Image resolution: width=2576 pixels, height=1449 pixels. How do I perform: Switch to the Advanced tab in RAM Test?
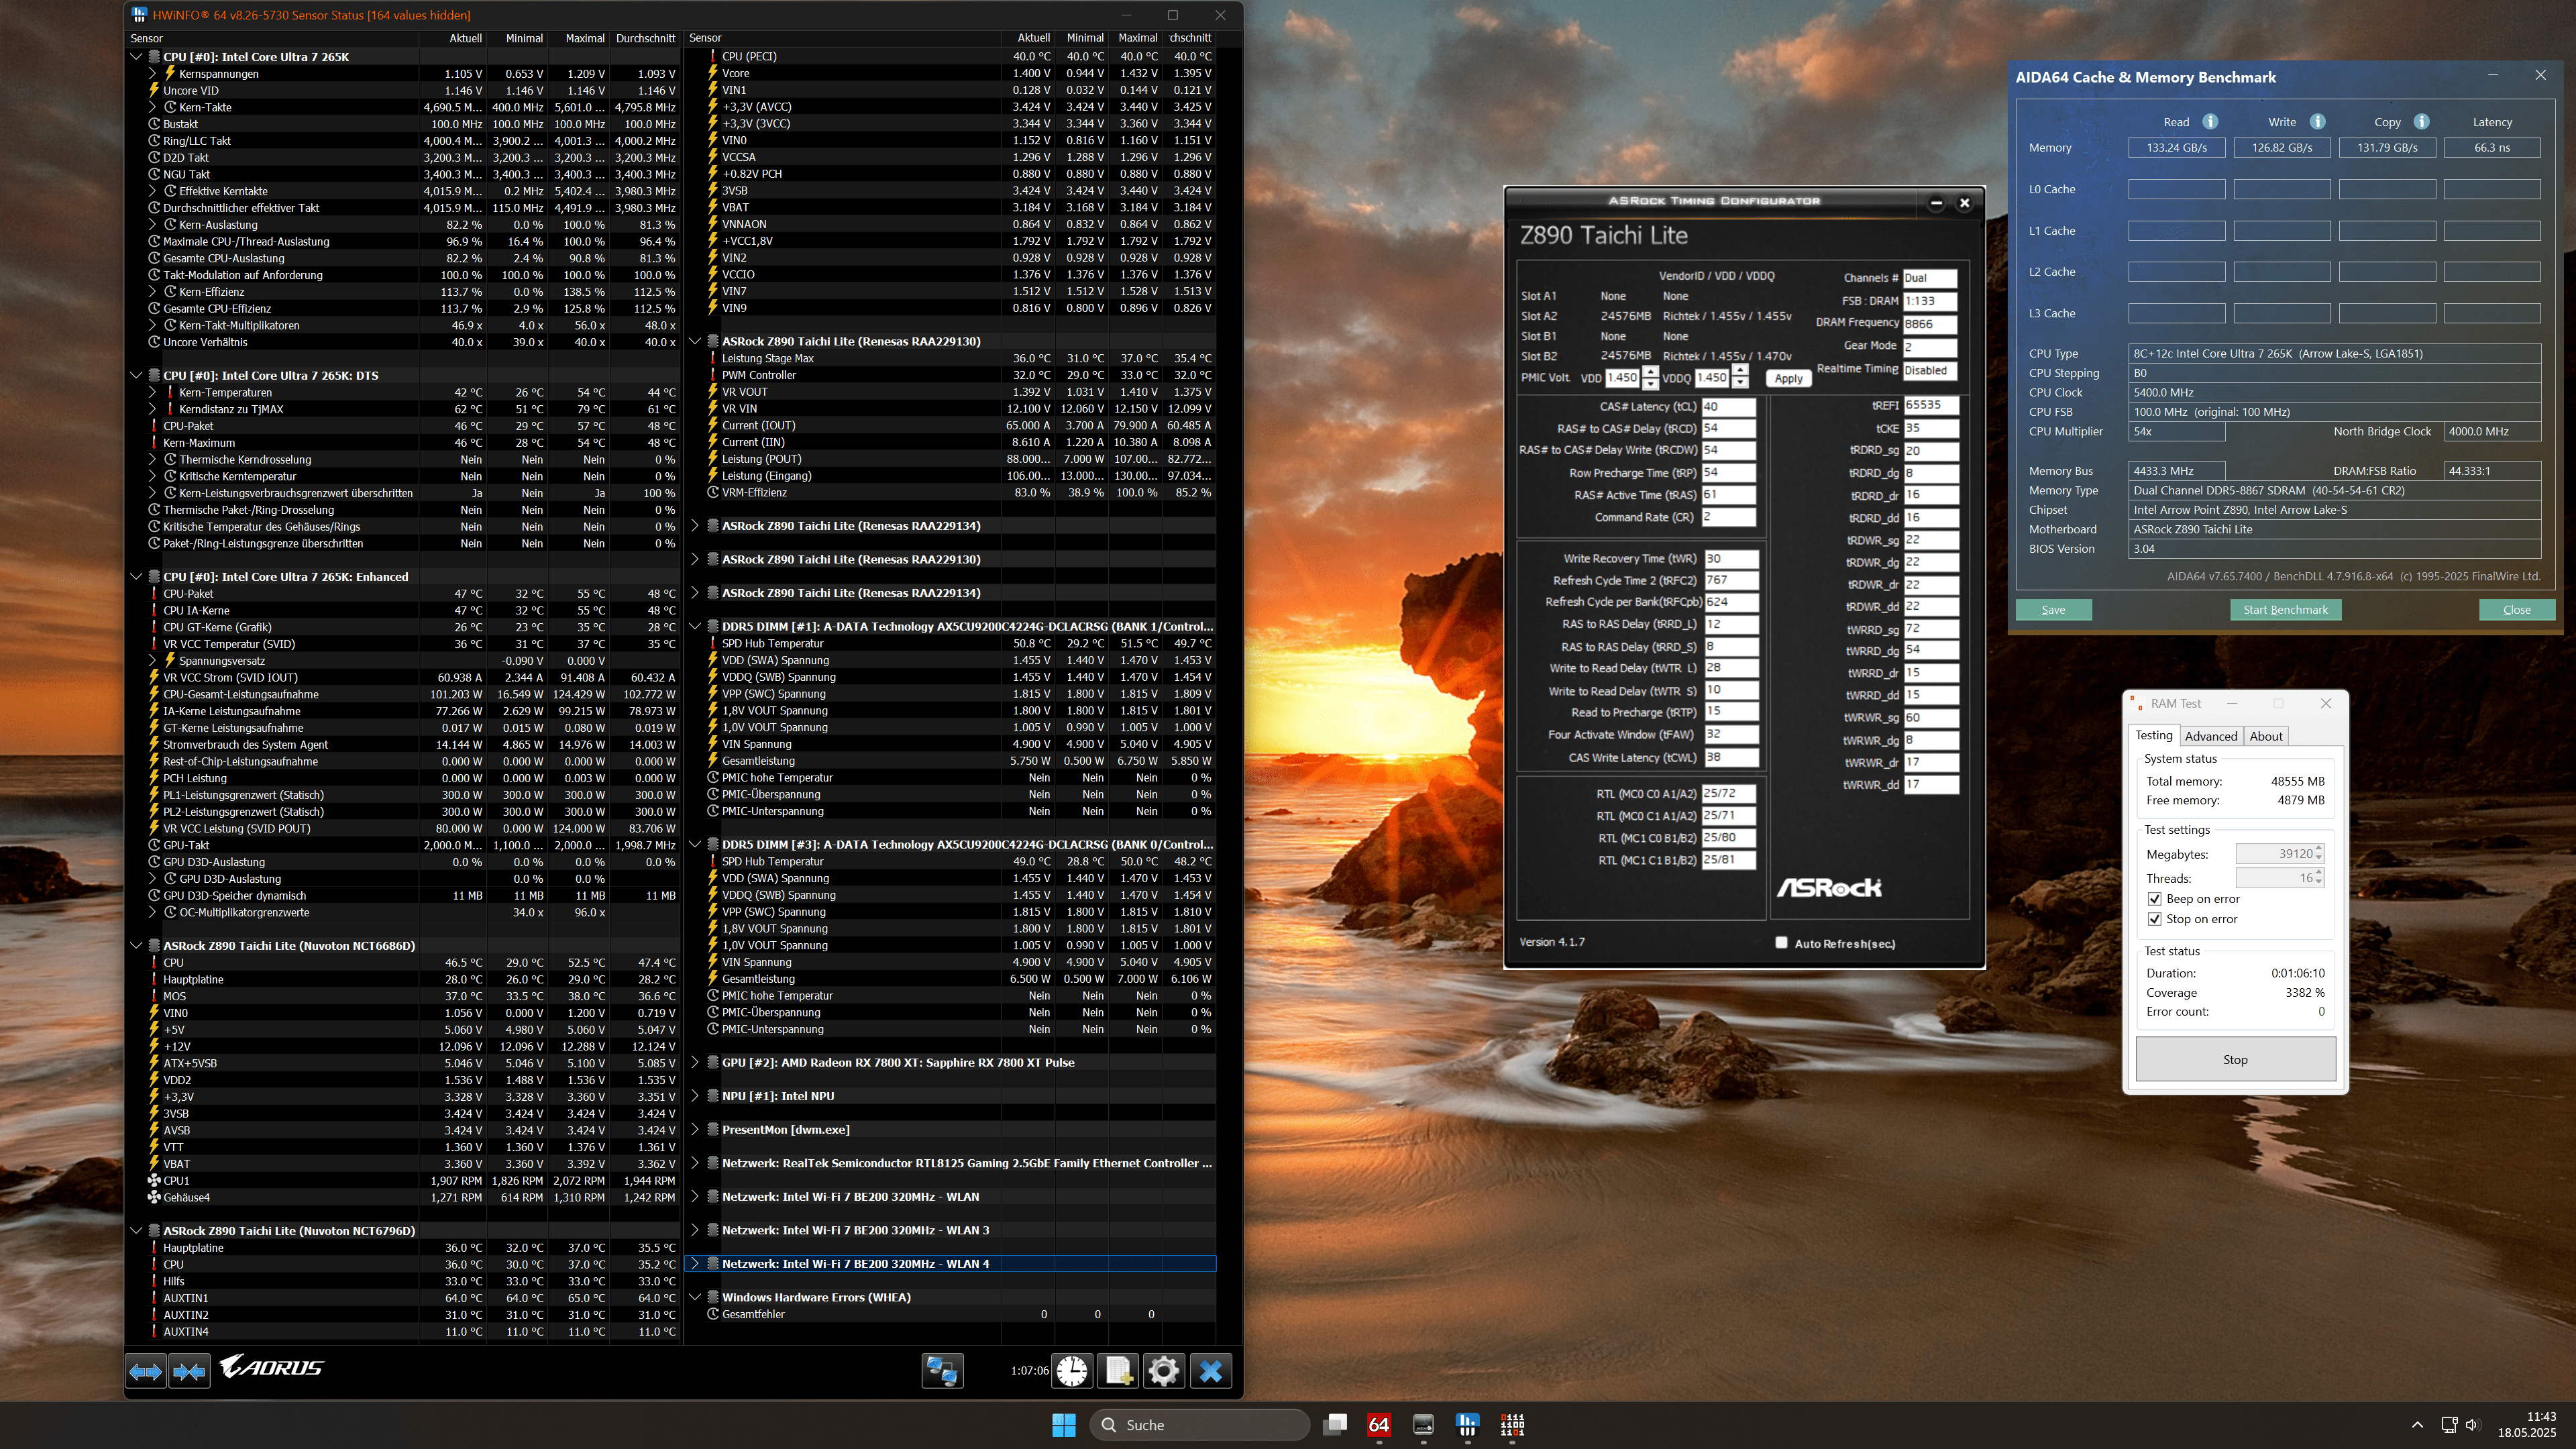point(2210,736)
